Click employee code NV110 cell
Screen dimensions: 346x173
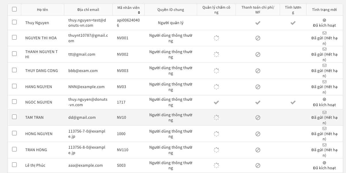[x=123, y=150]
